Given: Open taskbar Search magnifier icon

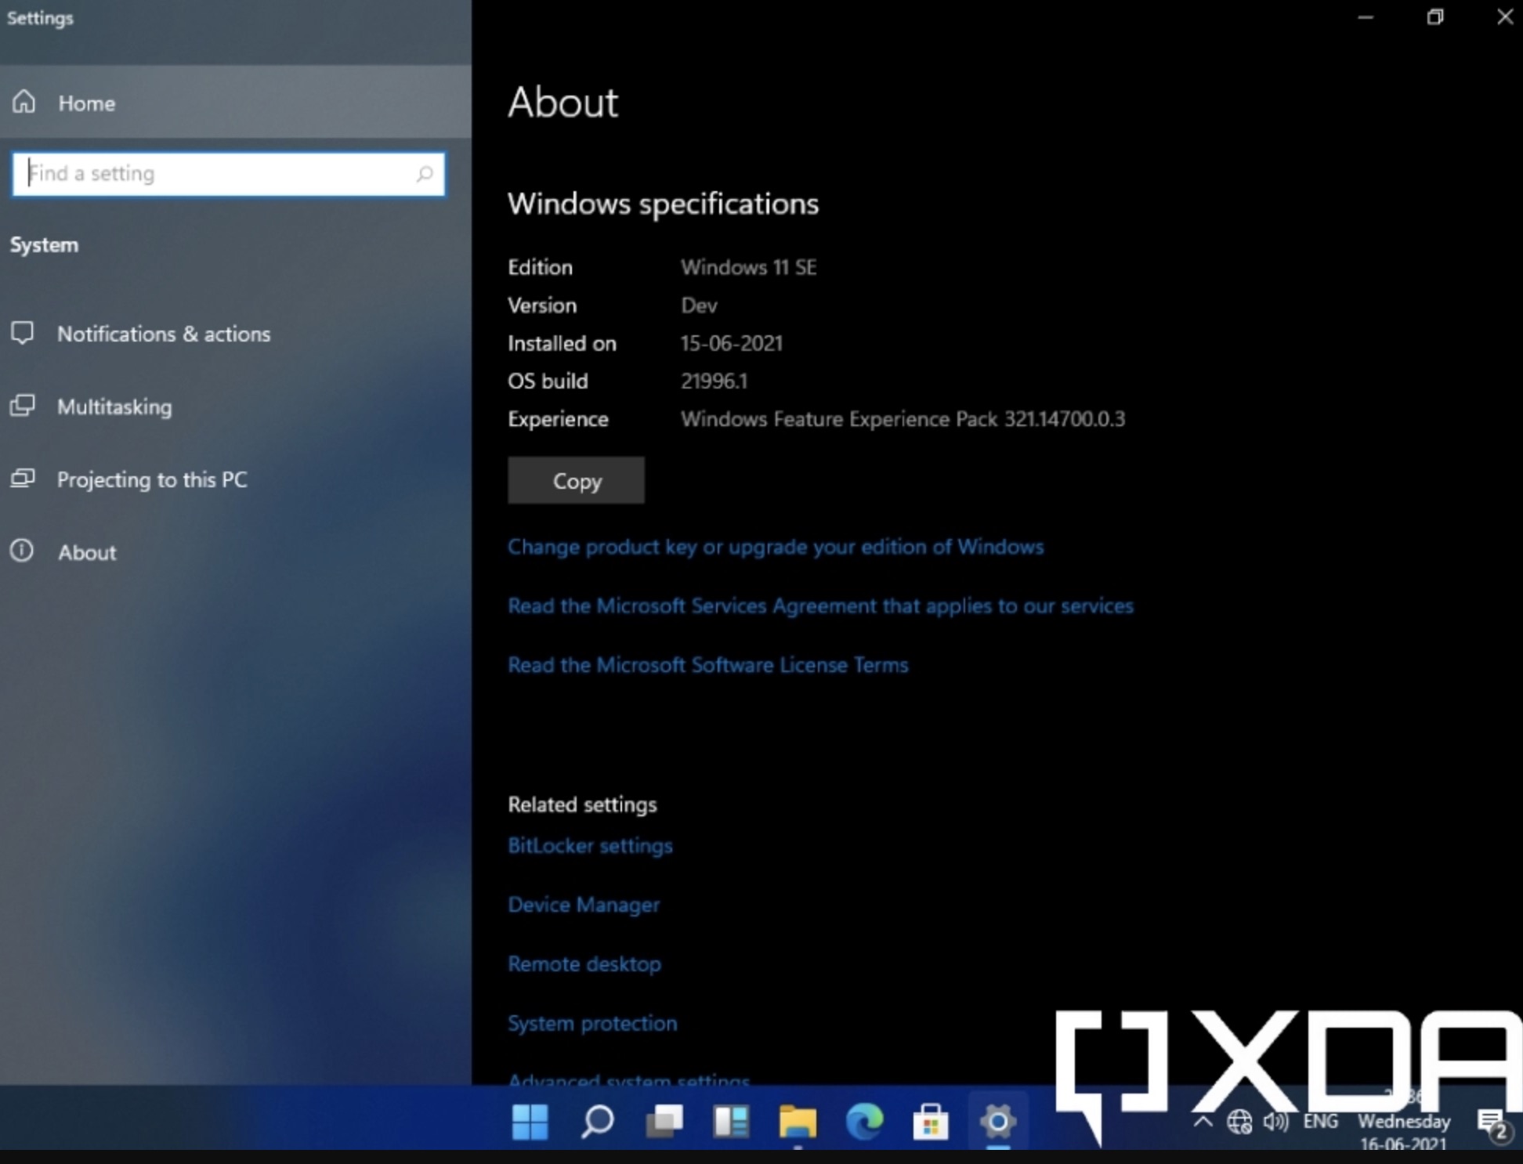Looking at the screenshot, I should click(597, 1122).
